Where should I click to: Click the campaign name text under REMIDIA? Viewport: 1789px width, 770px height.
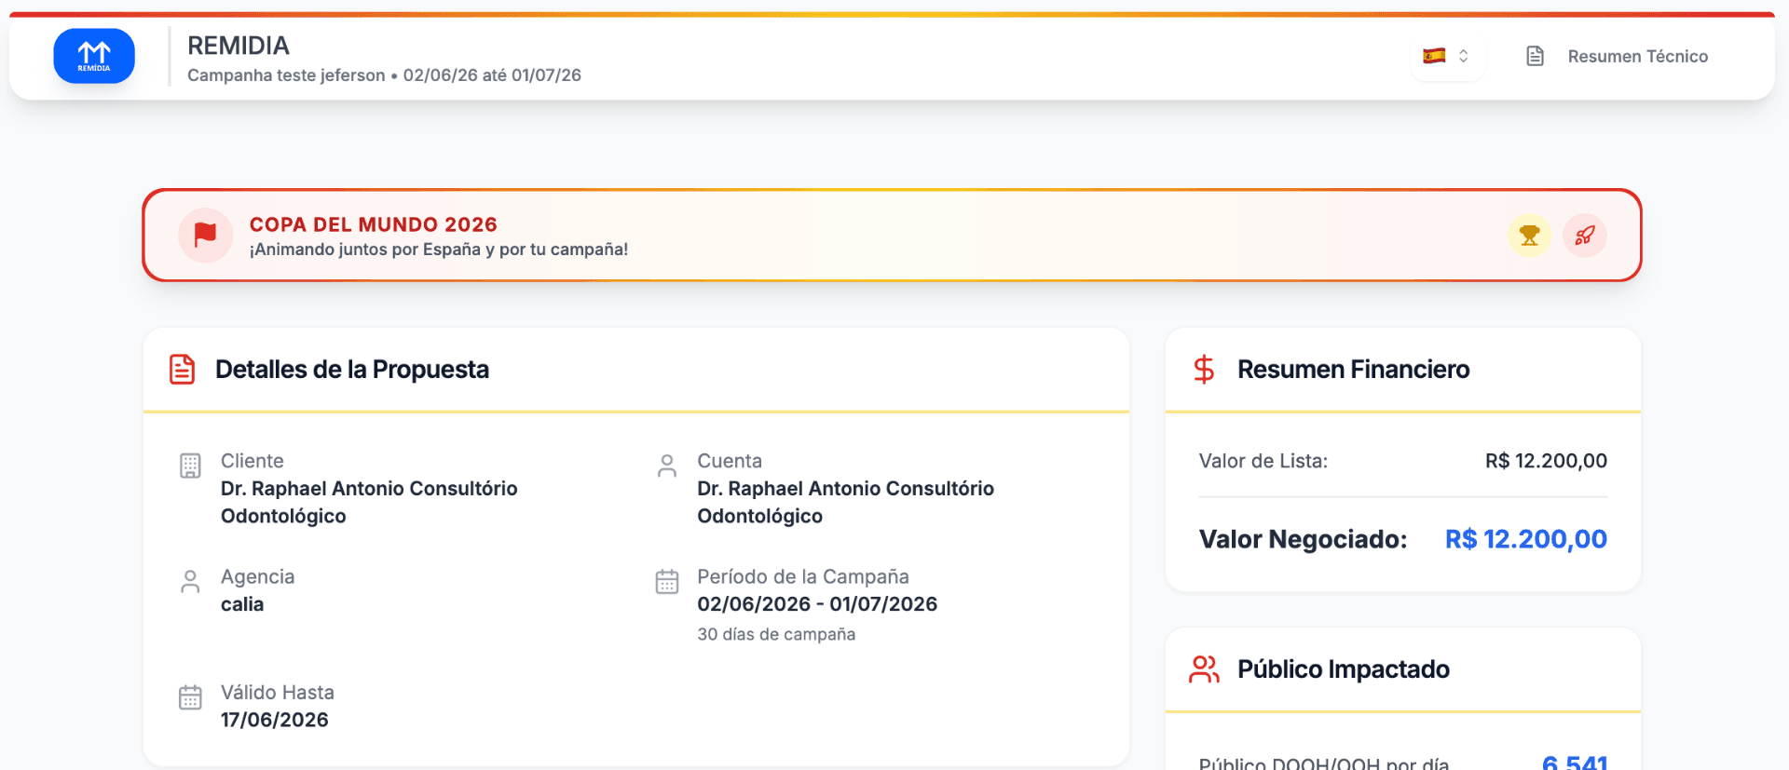coord(286,75)
